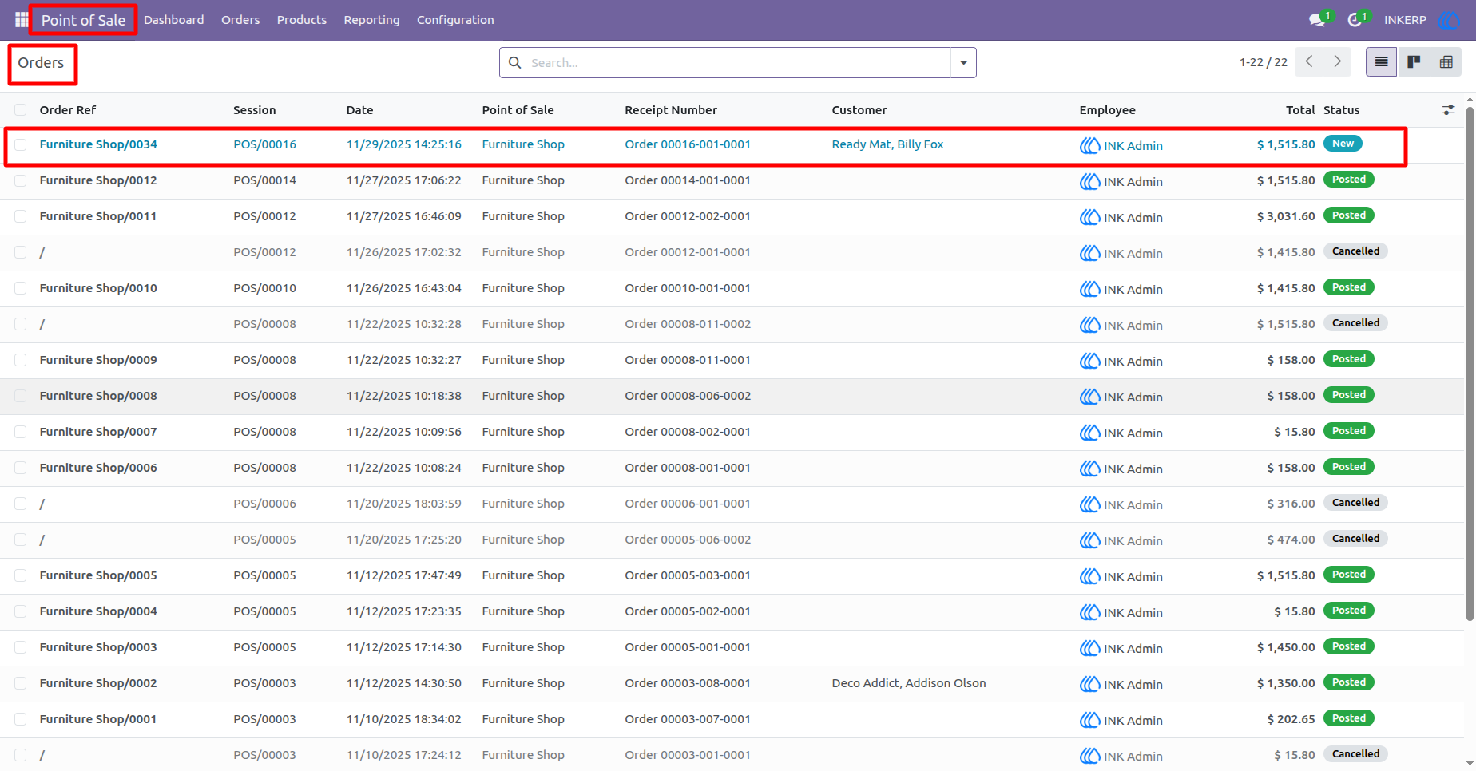Select checkbox for Furniture Shop/0011 row
The height and width of the screenshot is (771, 1476).
coord(21,216)
